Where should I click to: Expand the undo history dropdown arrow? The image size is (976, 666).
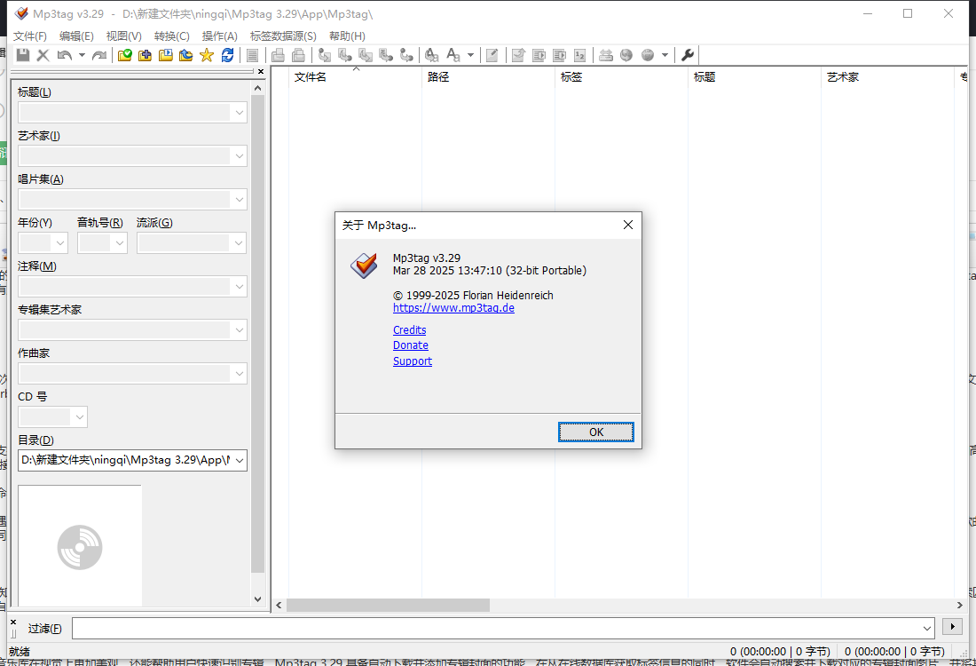tap(82, 55)
